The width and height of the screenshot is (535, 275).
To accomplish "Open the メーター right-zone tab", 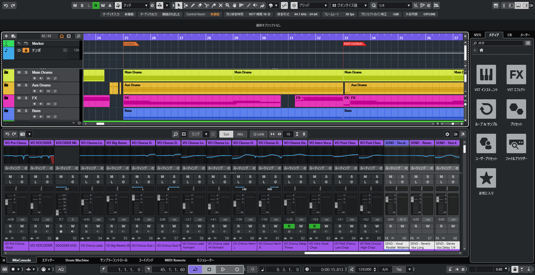I will click(x=525, y=35).
